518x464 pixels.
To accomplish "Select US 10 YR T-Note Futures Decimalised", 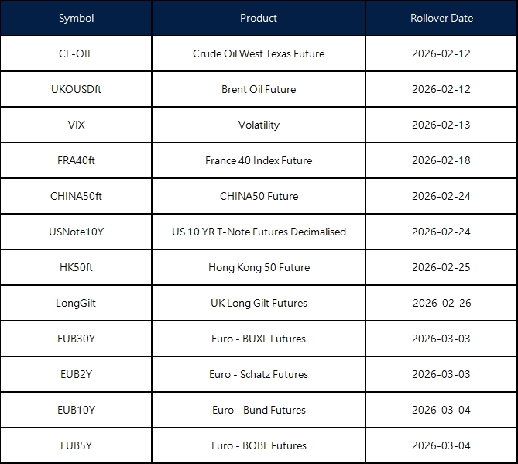I will (x=259, y=232).
